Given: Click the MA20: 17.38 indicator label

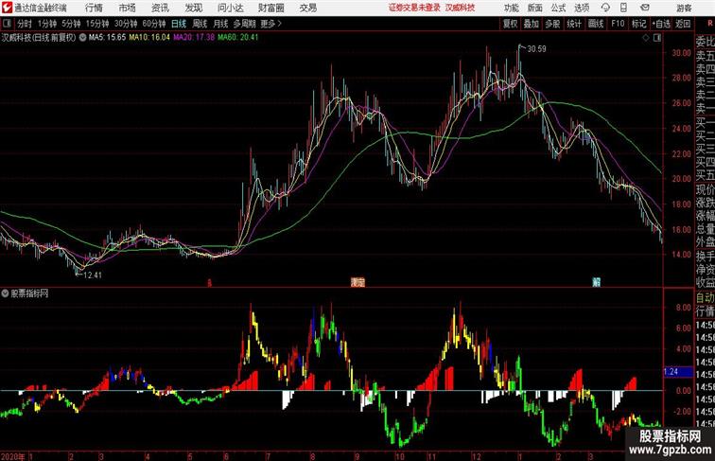Looking at the screenshot, I should [194, 38].
